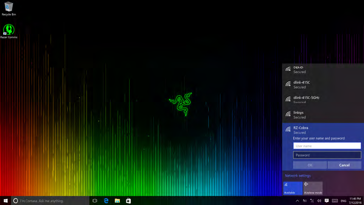The height and width of the screenshot is (205, 364).
Task: Click the Cortana Ask me anything search box
Action: [50, 200]
